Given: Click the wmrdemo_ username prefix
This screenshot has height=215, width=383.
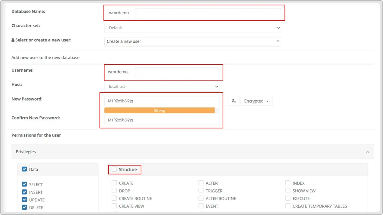Looking at the screenshot, I should point(119,72).
